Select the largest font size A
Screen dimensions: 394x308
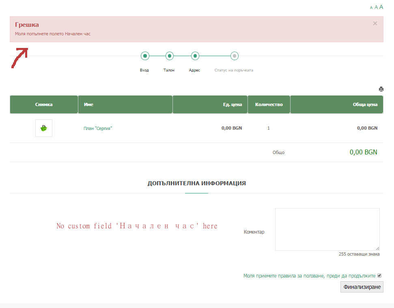[381, 7]
